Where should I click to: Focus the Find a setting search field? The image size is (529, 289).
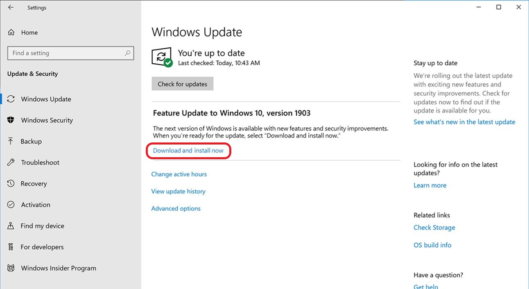tap(71, 53)
